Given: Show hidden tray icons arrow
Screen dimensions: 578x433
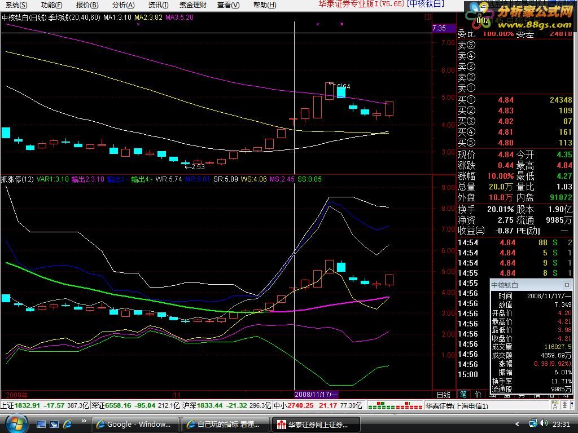Looking at the screenshot, I should [x=517, y=424].
